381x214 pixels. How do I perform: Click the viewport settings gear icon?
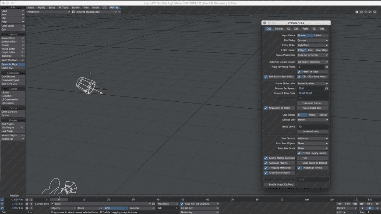356,12
